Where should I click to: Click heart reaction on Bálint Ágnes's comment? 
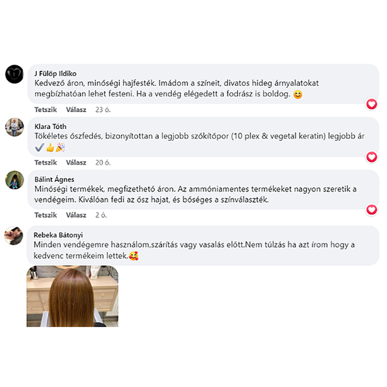click(372, 209)
